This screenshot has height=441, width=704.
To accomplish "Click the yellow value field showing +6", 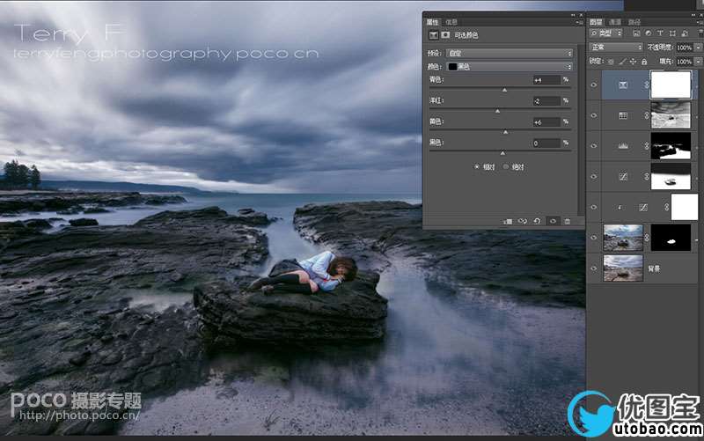I will click(x=546, y=122).
